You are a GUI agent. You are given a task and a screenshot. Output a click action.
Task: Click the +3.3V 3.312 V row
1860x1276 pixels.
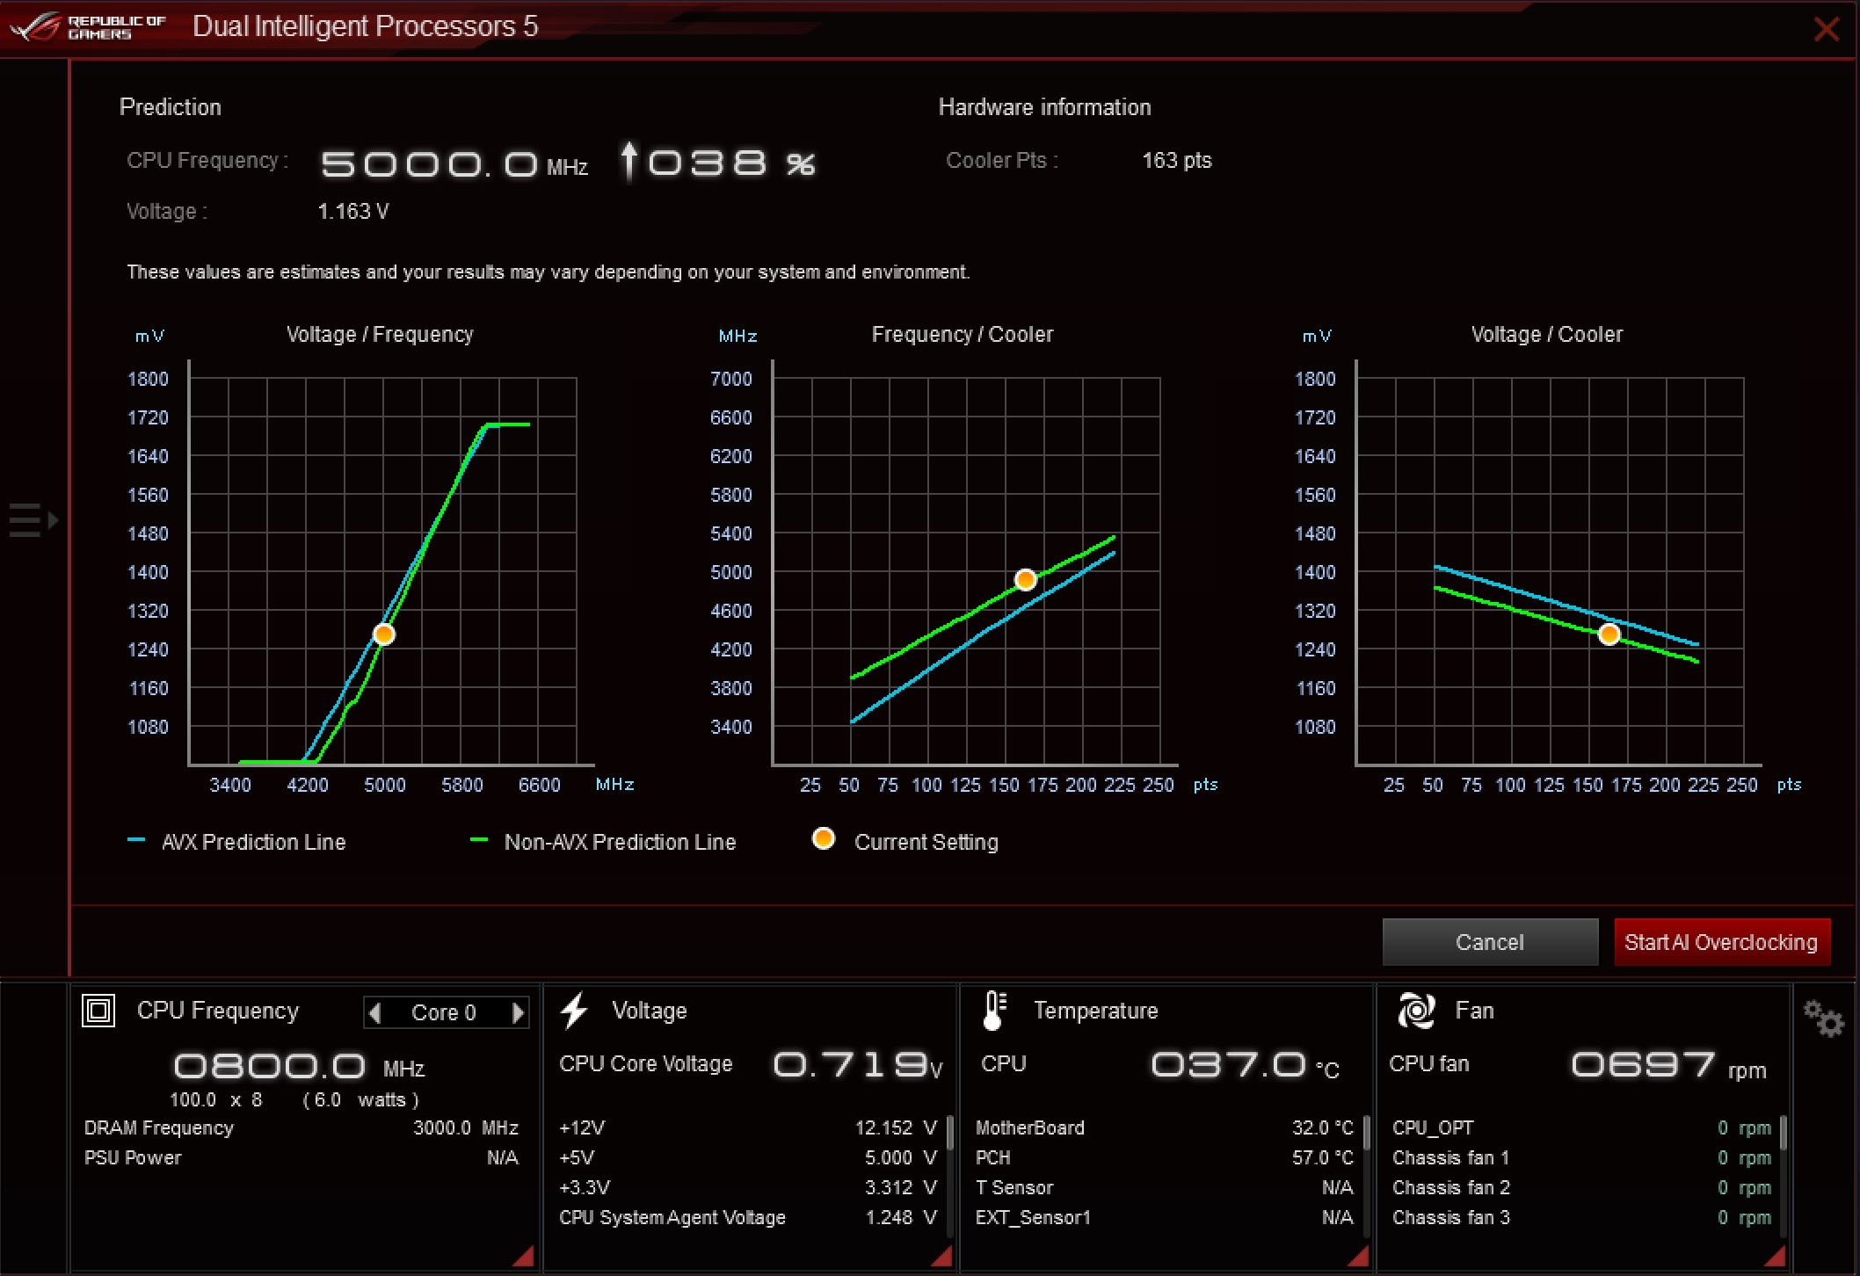pyautogui.click(x=749, y=1188)
